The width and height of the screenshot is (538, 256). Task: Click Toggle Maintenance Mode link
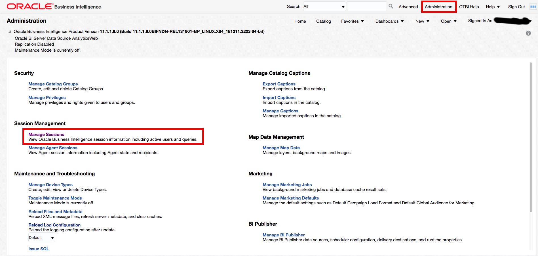point(55,198)
